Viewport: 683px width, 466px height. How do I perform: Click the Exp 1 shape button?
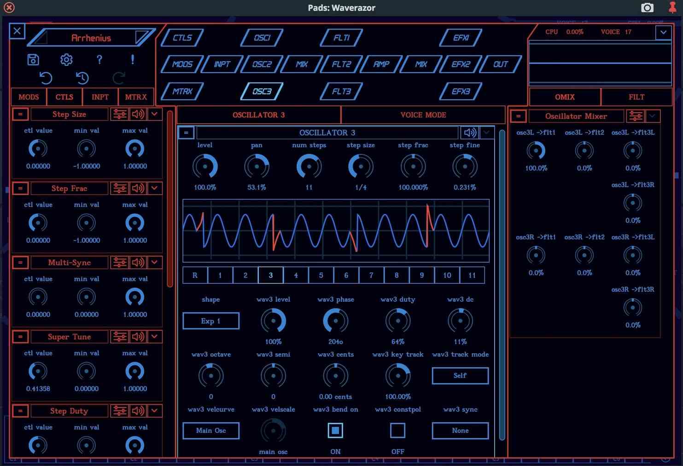pos(210,321)
